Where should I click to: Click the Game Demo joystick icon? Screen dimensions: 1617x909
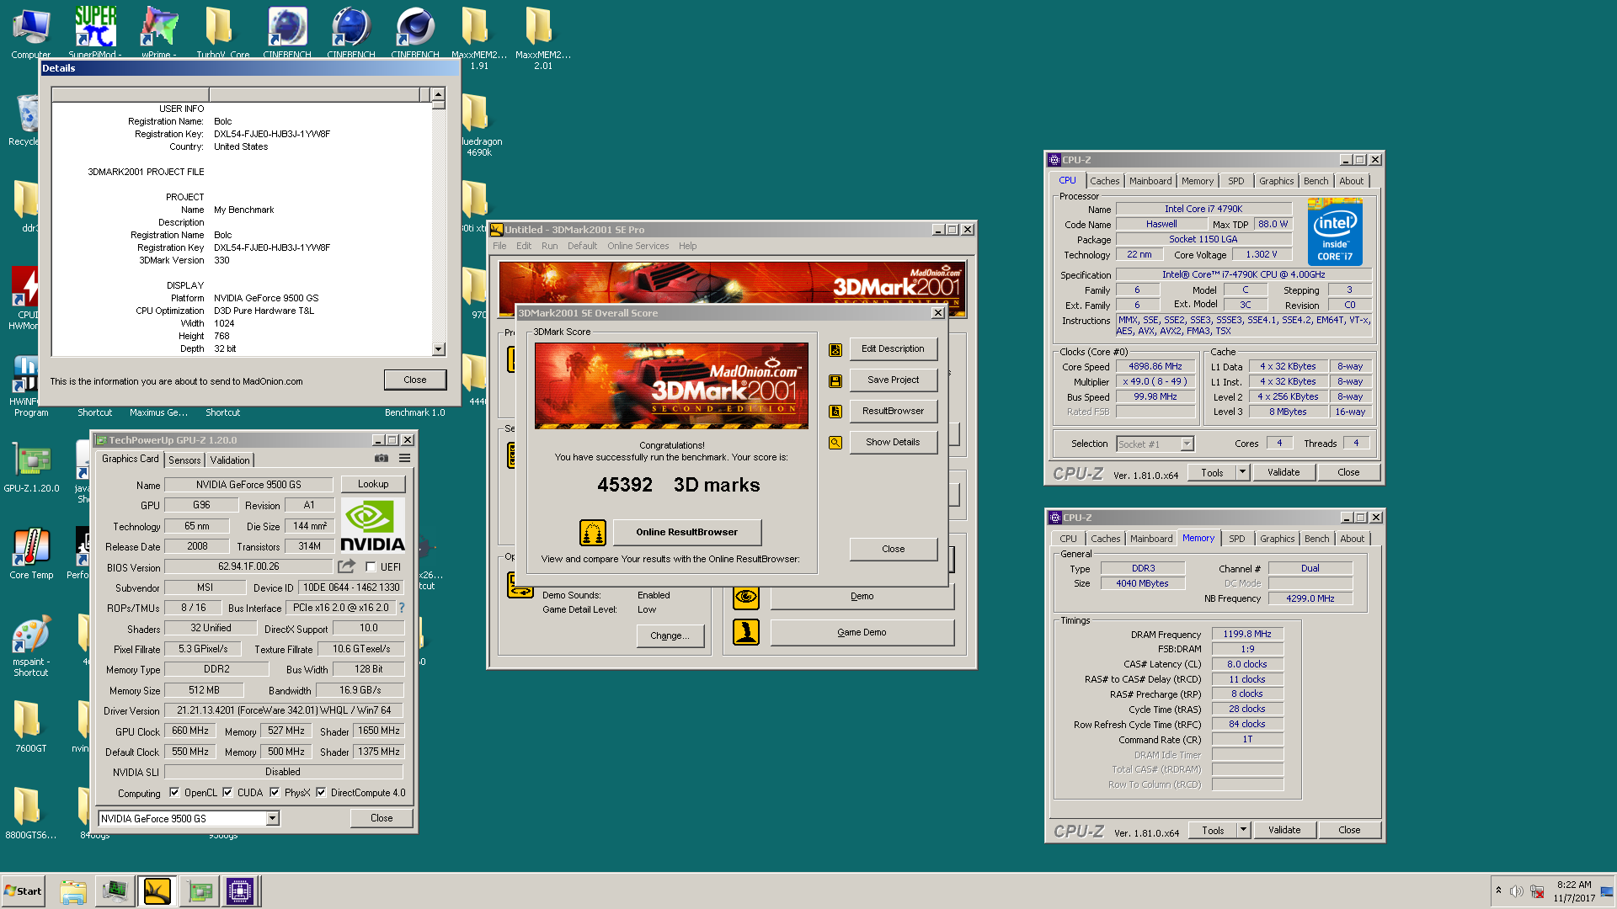746,632
